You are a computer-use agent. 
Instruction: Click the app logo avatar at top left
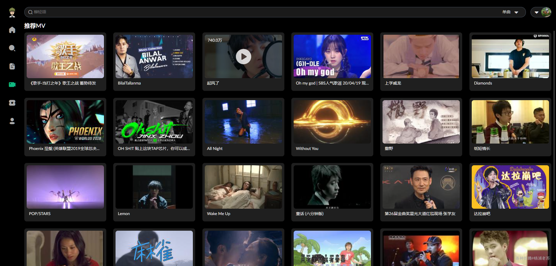(12, 12)
